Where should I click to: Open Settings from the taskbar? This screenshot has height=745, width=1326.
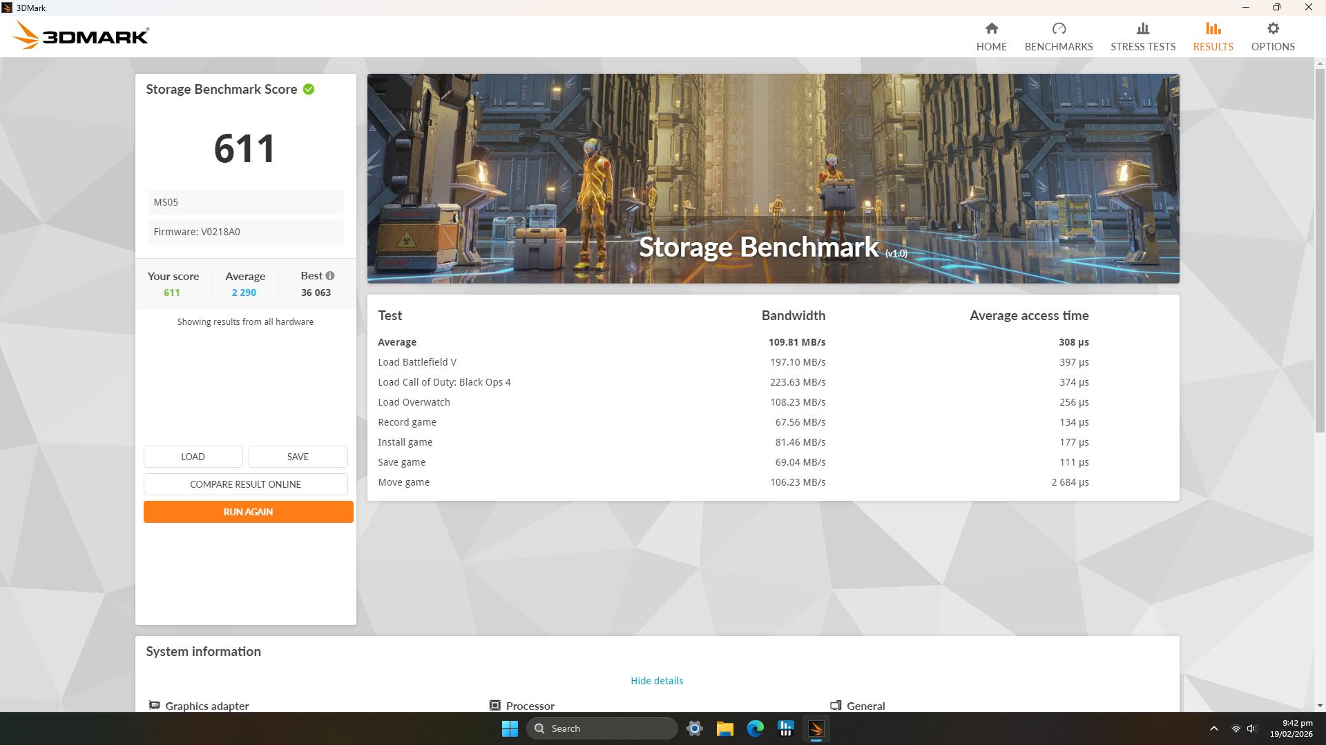[x=695, y=728]
